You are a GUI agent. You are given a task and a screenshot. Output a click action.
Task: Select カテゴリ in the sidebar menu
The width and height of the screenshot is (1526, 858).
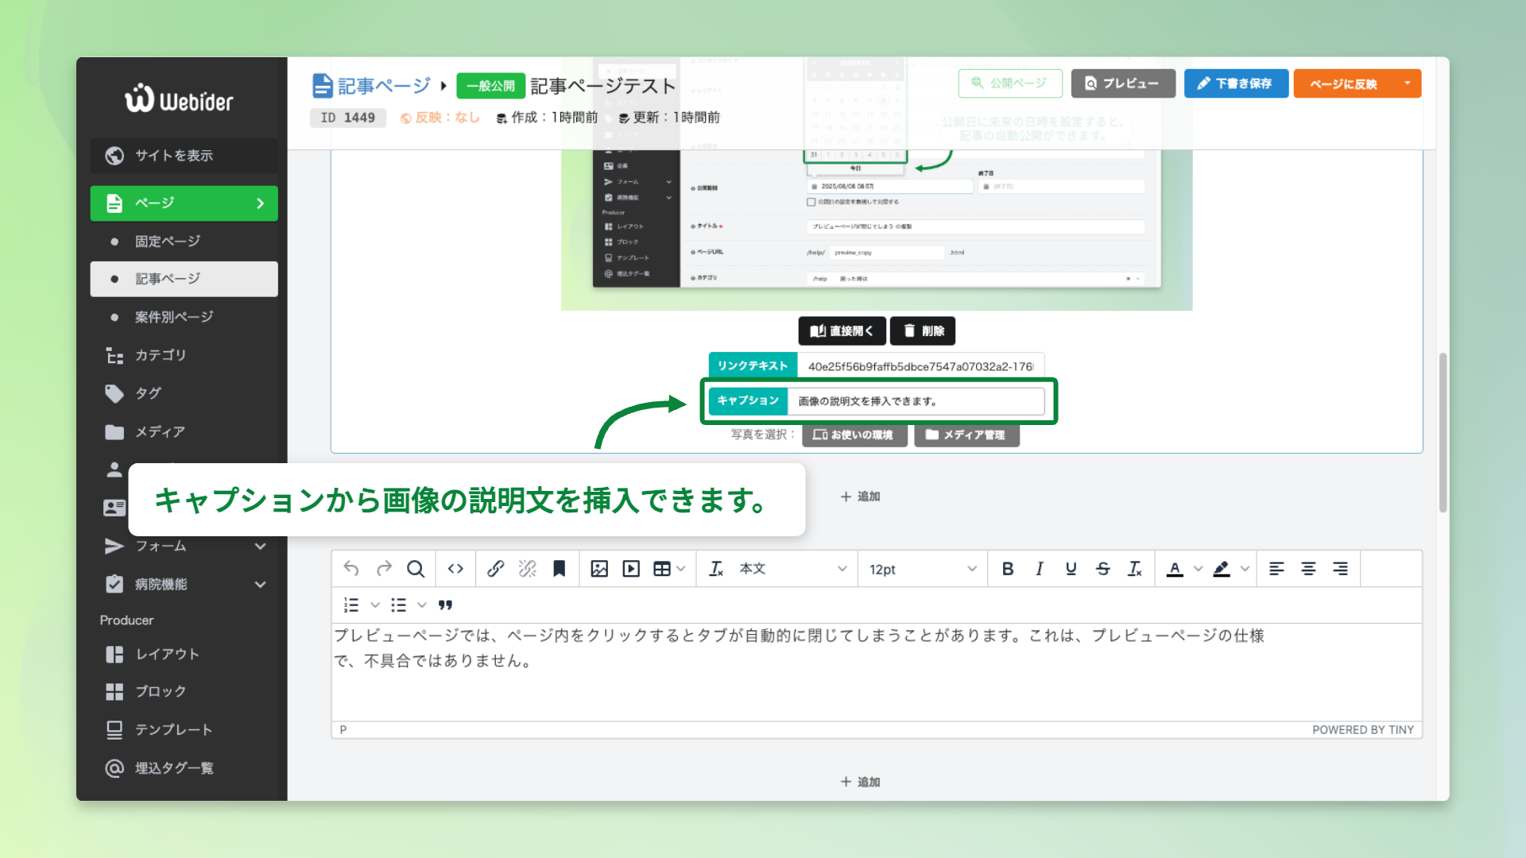coord(161,355)
